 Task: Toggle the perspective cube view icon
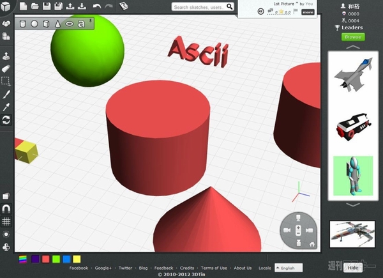[6, 196]
